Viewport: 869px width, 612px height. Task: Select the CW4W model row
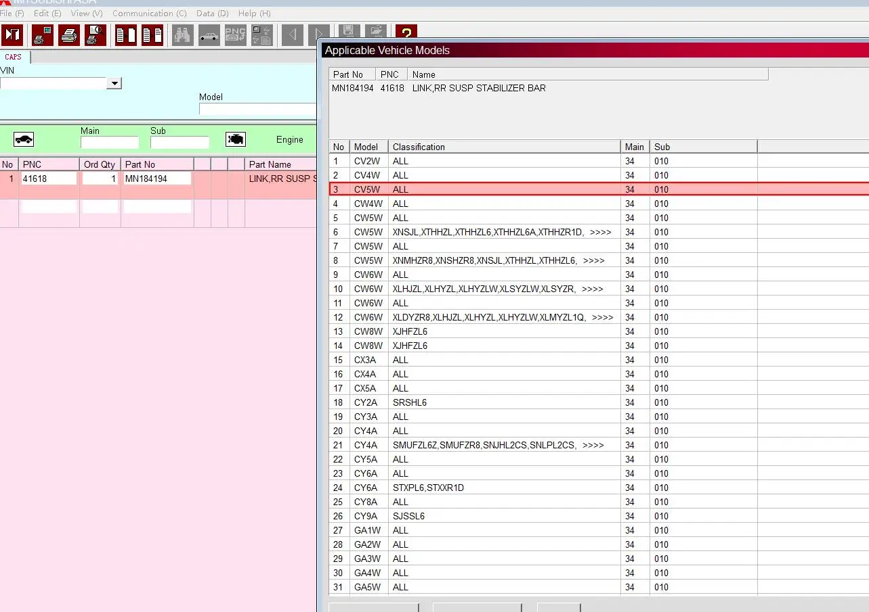pyautogui.click(x=599, y=204)
